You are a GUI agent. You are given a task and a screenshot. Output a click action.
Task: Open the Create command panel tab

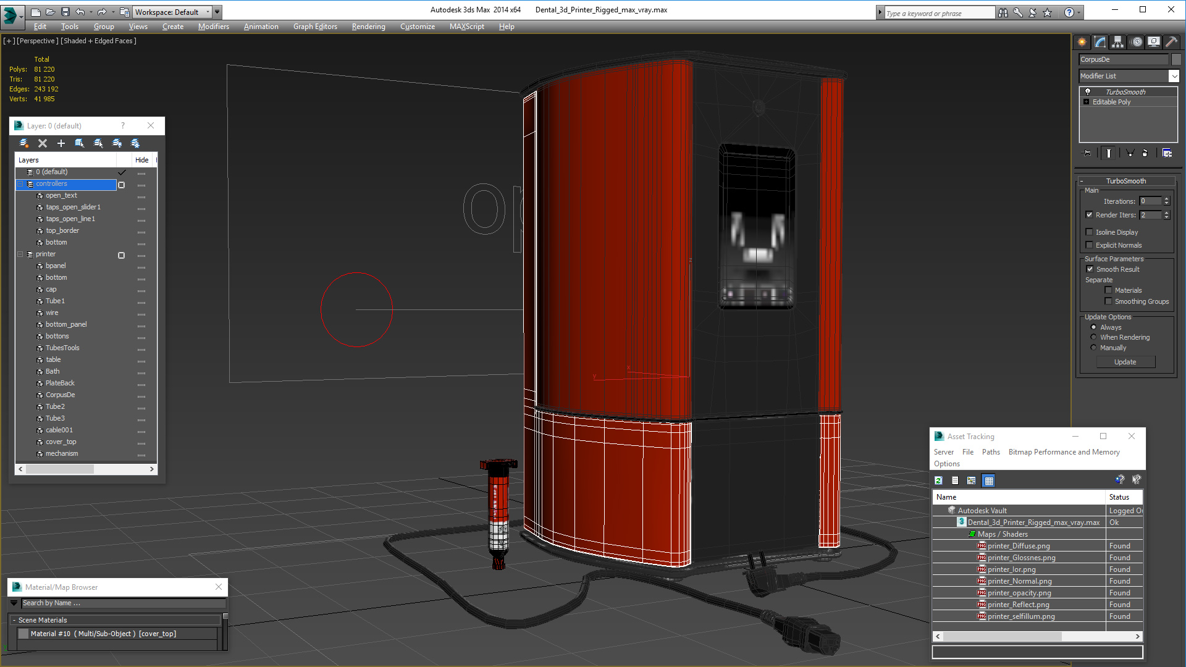tap(1082, 42)
